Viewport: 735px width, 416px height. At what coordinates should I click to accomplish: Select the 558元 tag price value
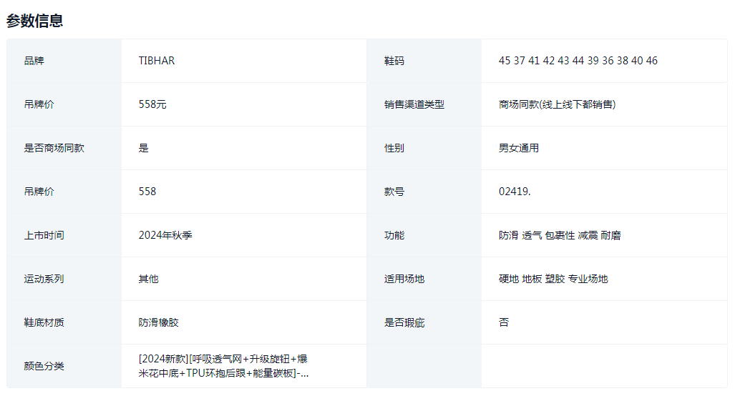click(152, 104)
